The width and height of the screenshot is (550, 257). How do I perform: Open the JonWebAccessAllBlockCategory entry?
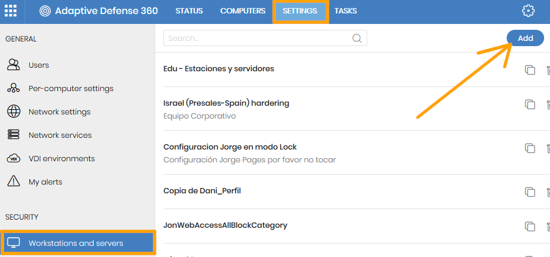click(225, 225)
